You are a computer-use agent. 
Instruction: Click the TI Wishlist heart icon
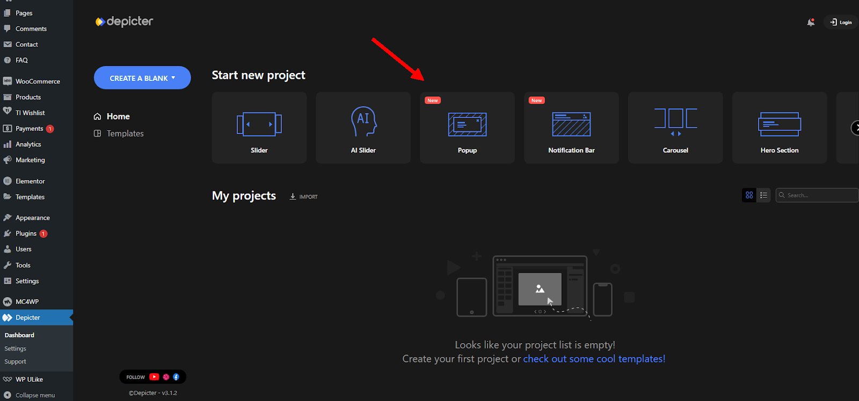(x=8, y=111)
